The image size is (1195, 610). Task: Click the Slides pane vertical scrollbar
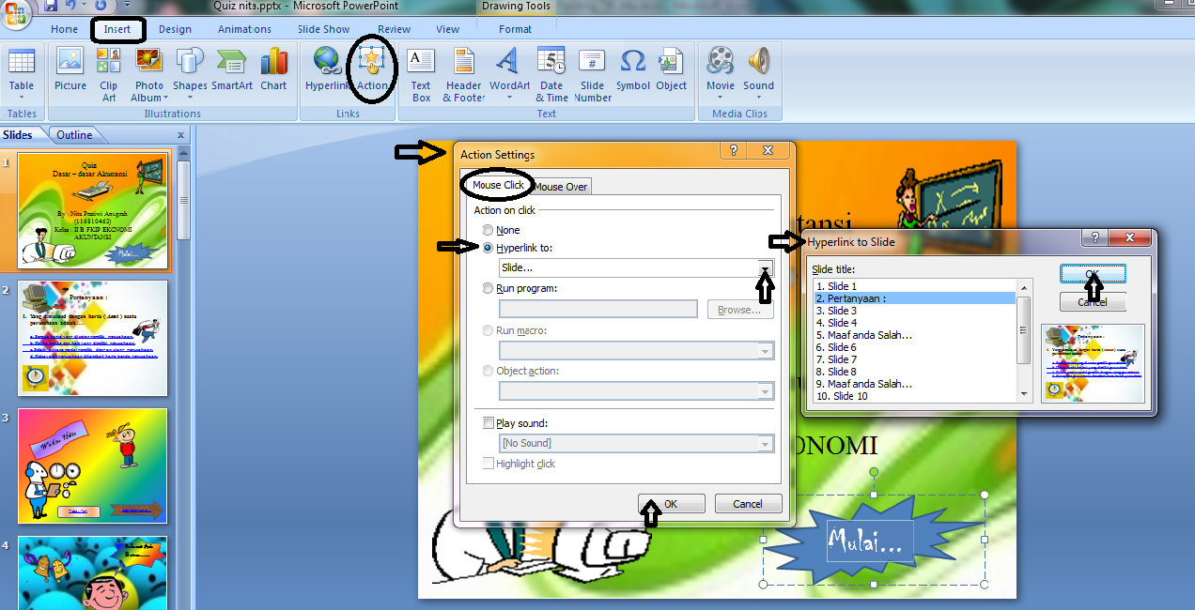click(x=184, y=375)
